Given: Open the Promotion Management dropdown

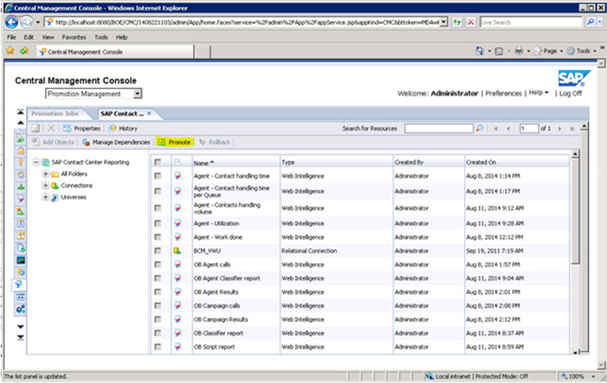Looking at the screenshot, I should point(137,94).
